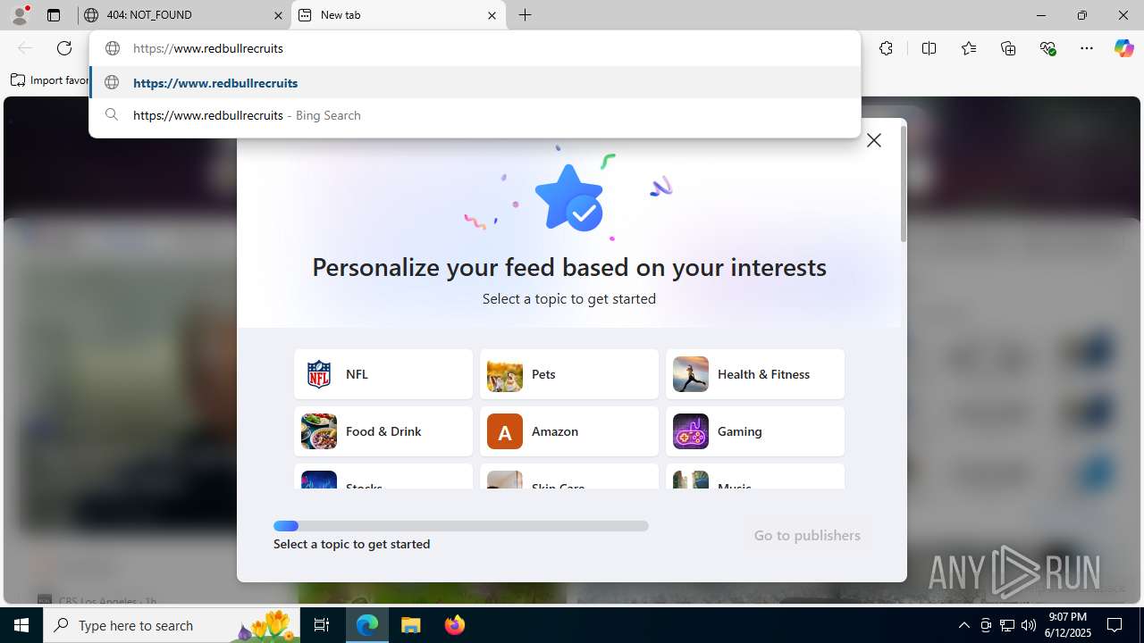The width and height of the screenshot is (1144, 643).
Task: Show hidden system tray icons
Action: (963, 625)
